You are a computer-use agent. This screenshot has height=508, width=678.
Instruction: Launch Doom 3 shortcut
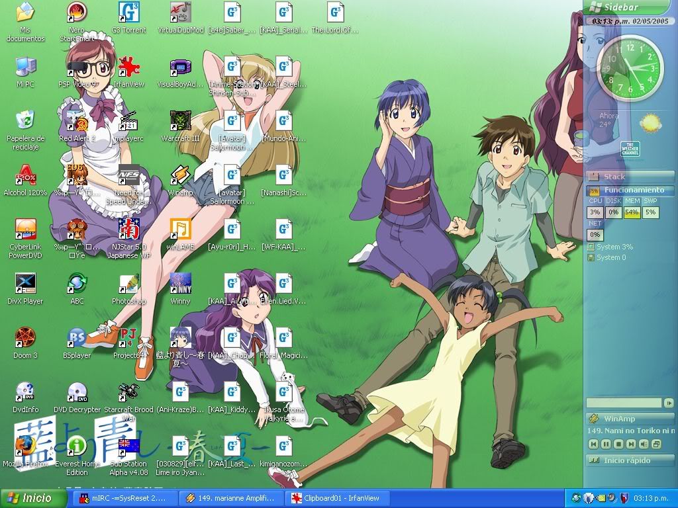pyautogui.click(x=25, y=338)
